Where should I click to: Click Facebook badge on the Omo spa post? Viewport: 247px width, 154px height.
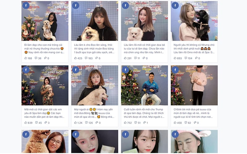175,6
